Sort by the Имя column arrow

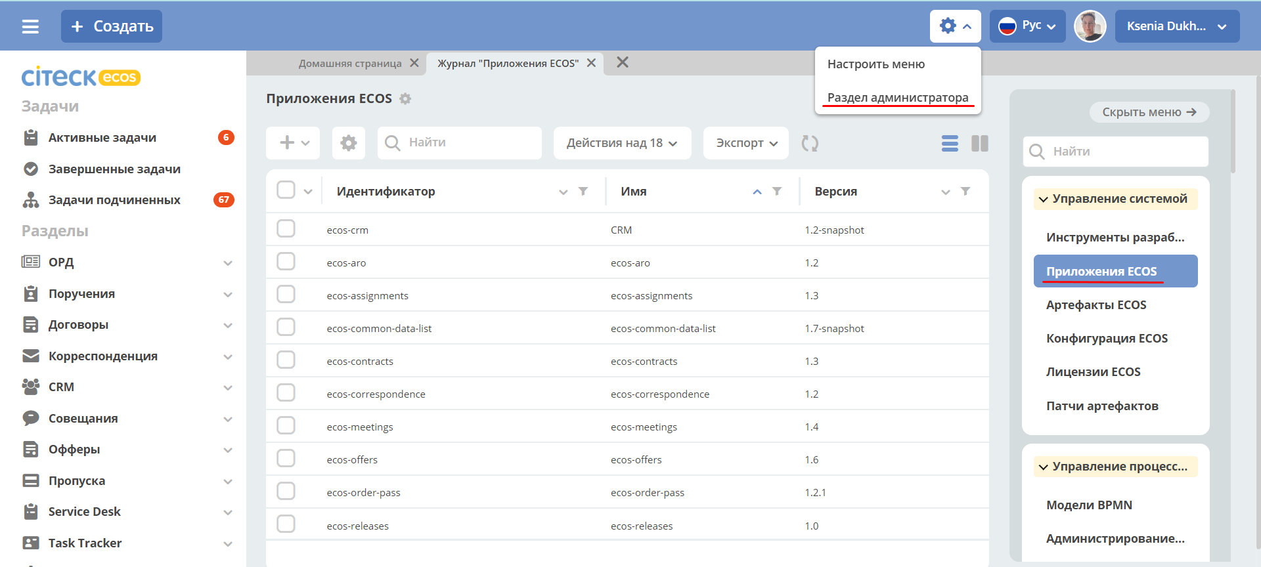(757, 192)
